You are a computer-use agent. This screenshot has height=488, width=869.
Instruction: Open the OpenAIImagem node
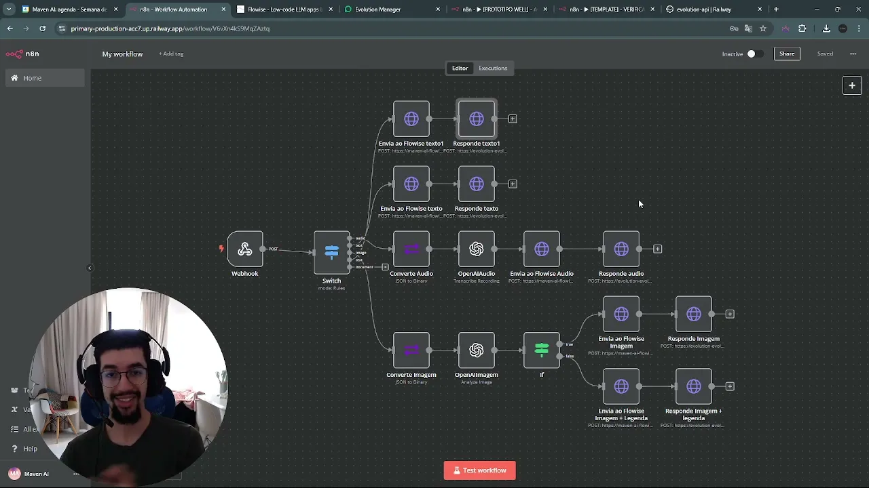coord(477,350)
